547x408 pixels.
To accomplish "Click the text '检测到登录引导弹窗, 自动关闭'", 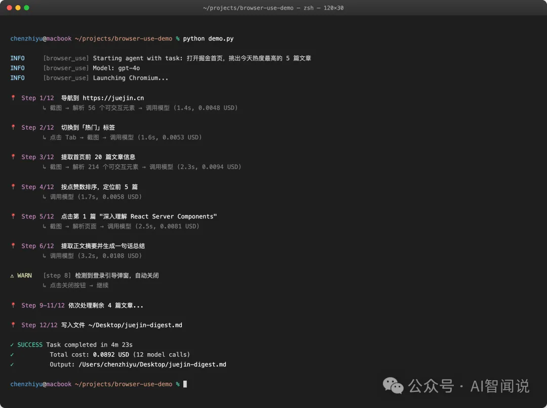I will (x=117, y=276).
